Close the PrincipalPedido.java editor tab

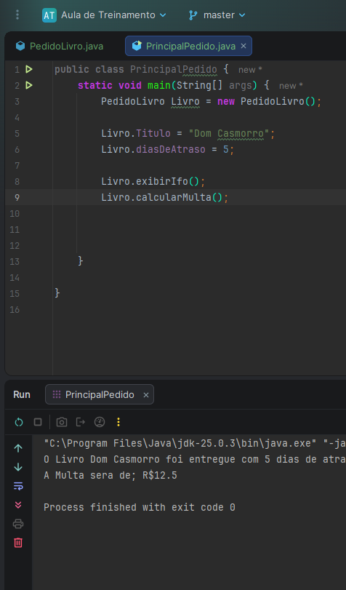pos(244,46)
